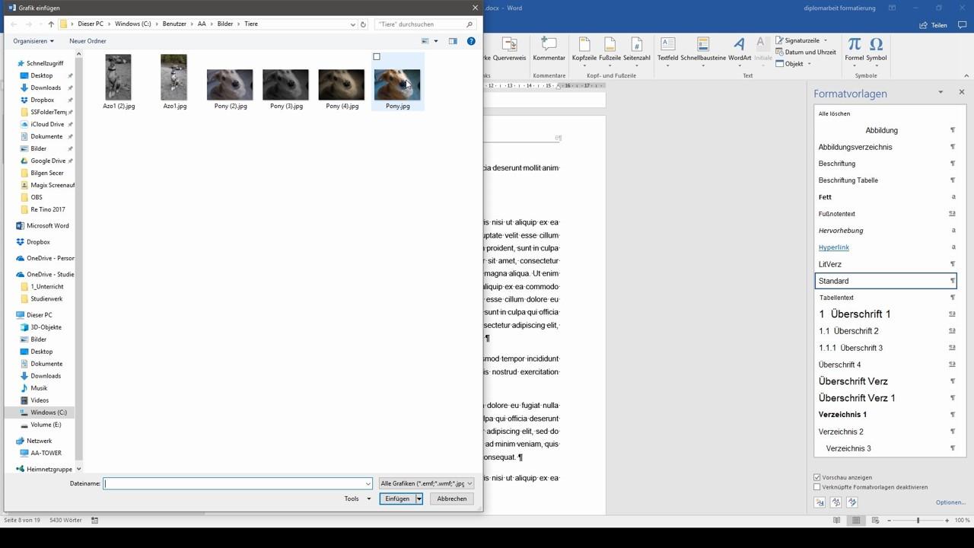Toggle Verknüpfte Formatvorlagen deaktivieren checkbox
The image size is (974, 548).
[x=817, y=487]
